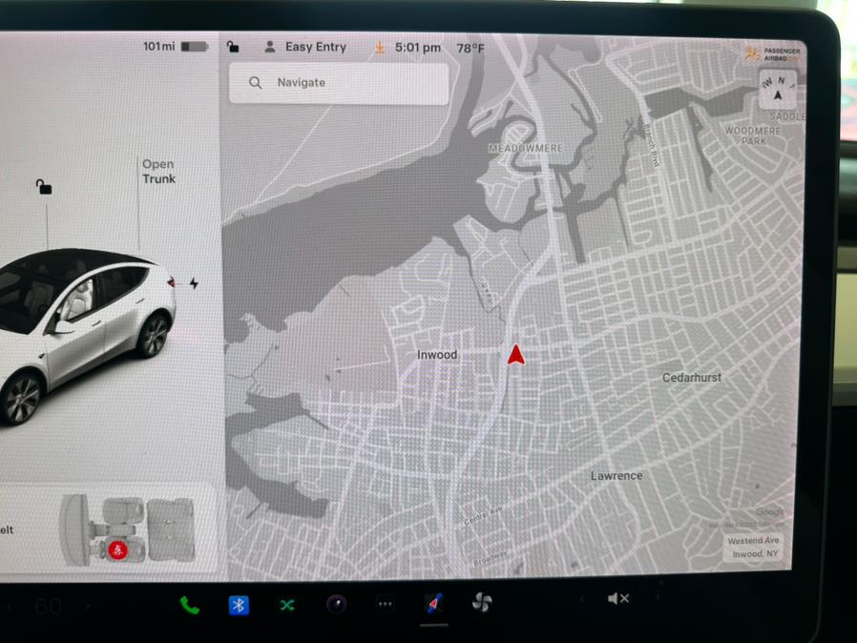Tap the download update icon in the status bar

point(379,47)
